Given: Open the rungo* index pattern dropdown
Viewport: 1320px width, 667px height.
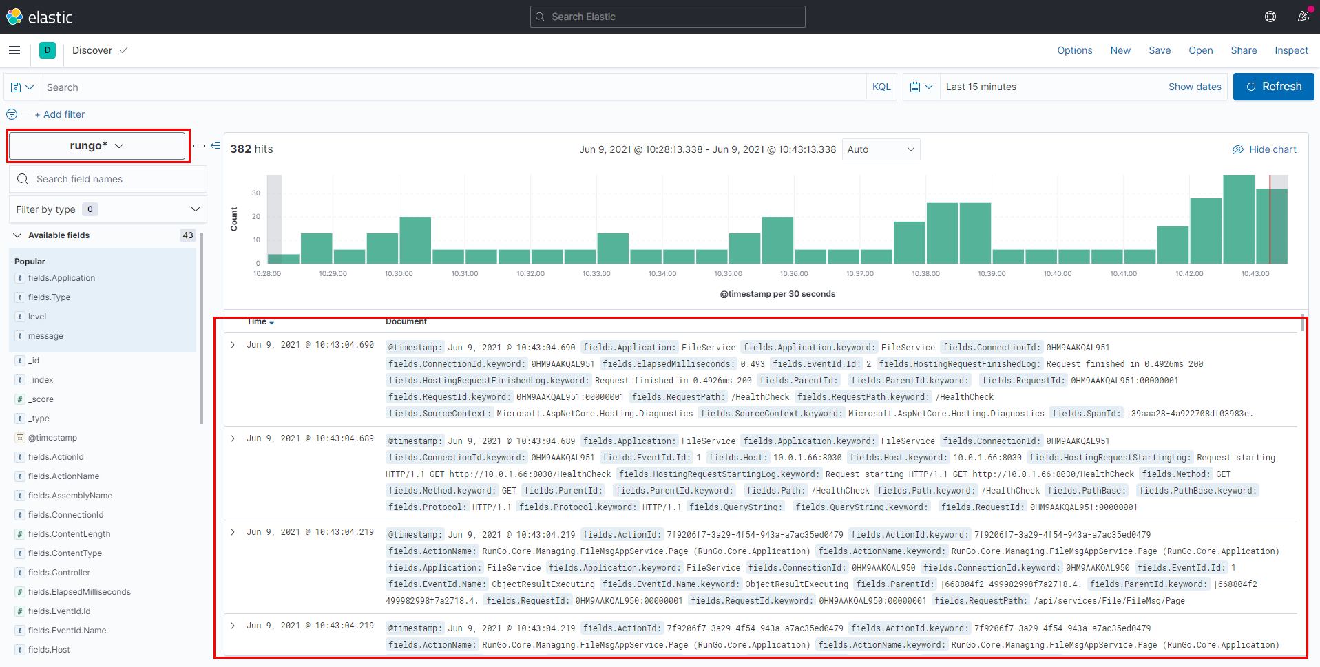Looking at the screenshot, I should (97, 145).
